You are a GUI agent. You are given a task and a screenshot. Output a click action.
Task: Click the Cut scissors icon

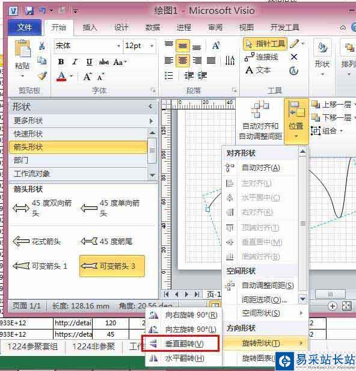click(x=42, y=46)
